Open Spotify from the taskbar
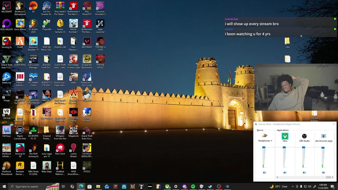Image resolution: width=338 pixels, height=190 pixels. 193,187
